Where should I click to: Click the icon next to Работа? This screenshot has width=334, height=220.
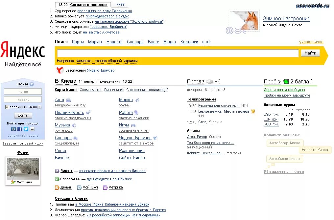pyautogui.click(x=136, y=113)
